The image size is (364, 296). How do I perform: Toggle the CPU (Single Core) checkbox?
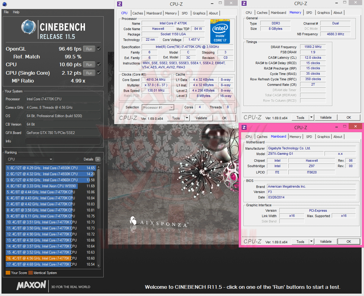click(99, 73)
